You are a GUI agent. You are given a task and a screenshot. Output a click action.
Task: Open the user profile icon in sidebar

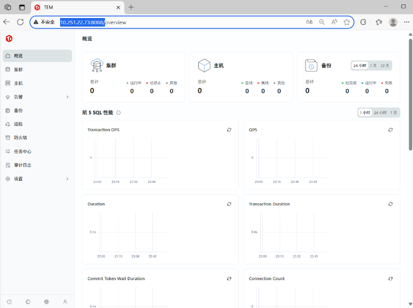pos(65,301)
